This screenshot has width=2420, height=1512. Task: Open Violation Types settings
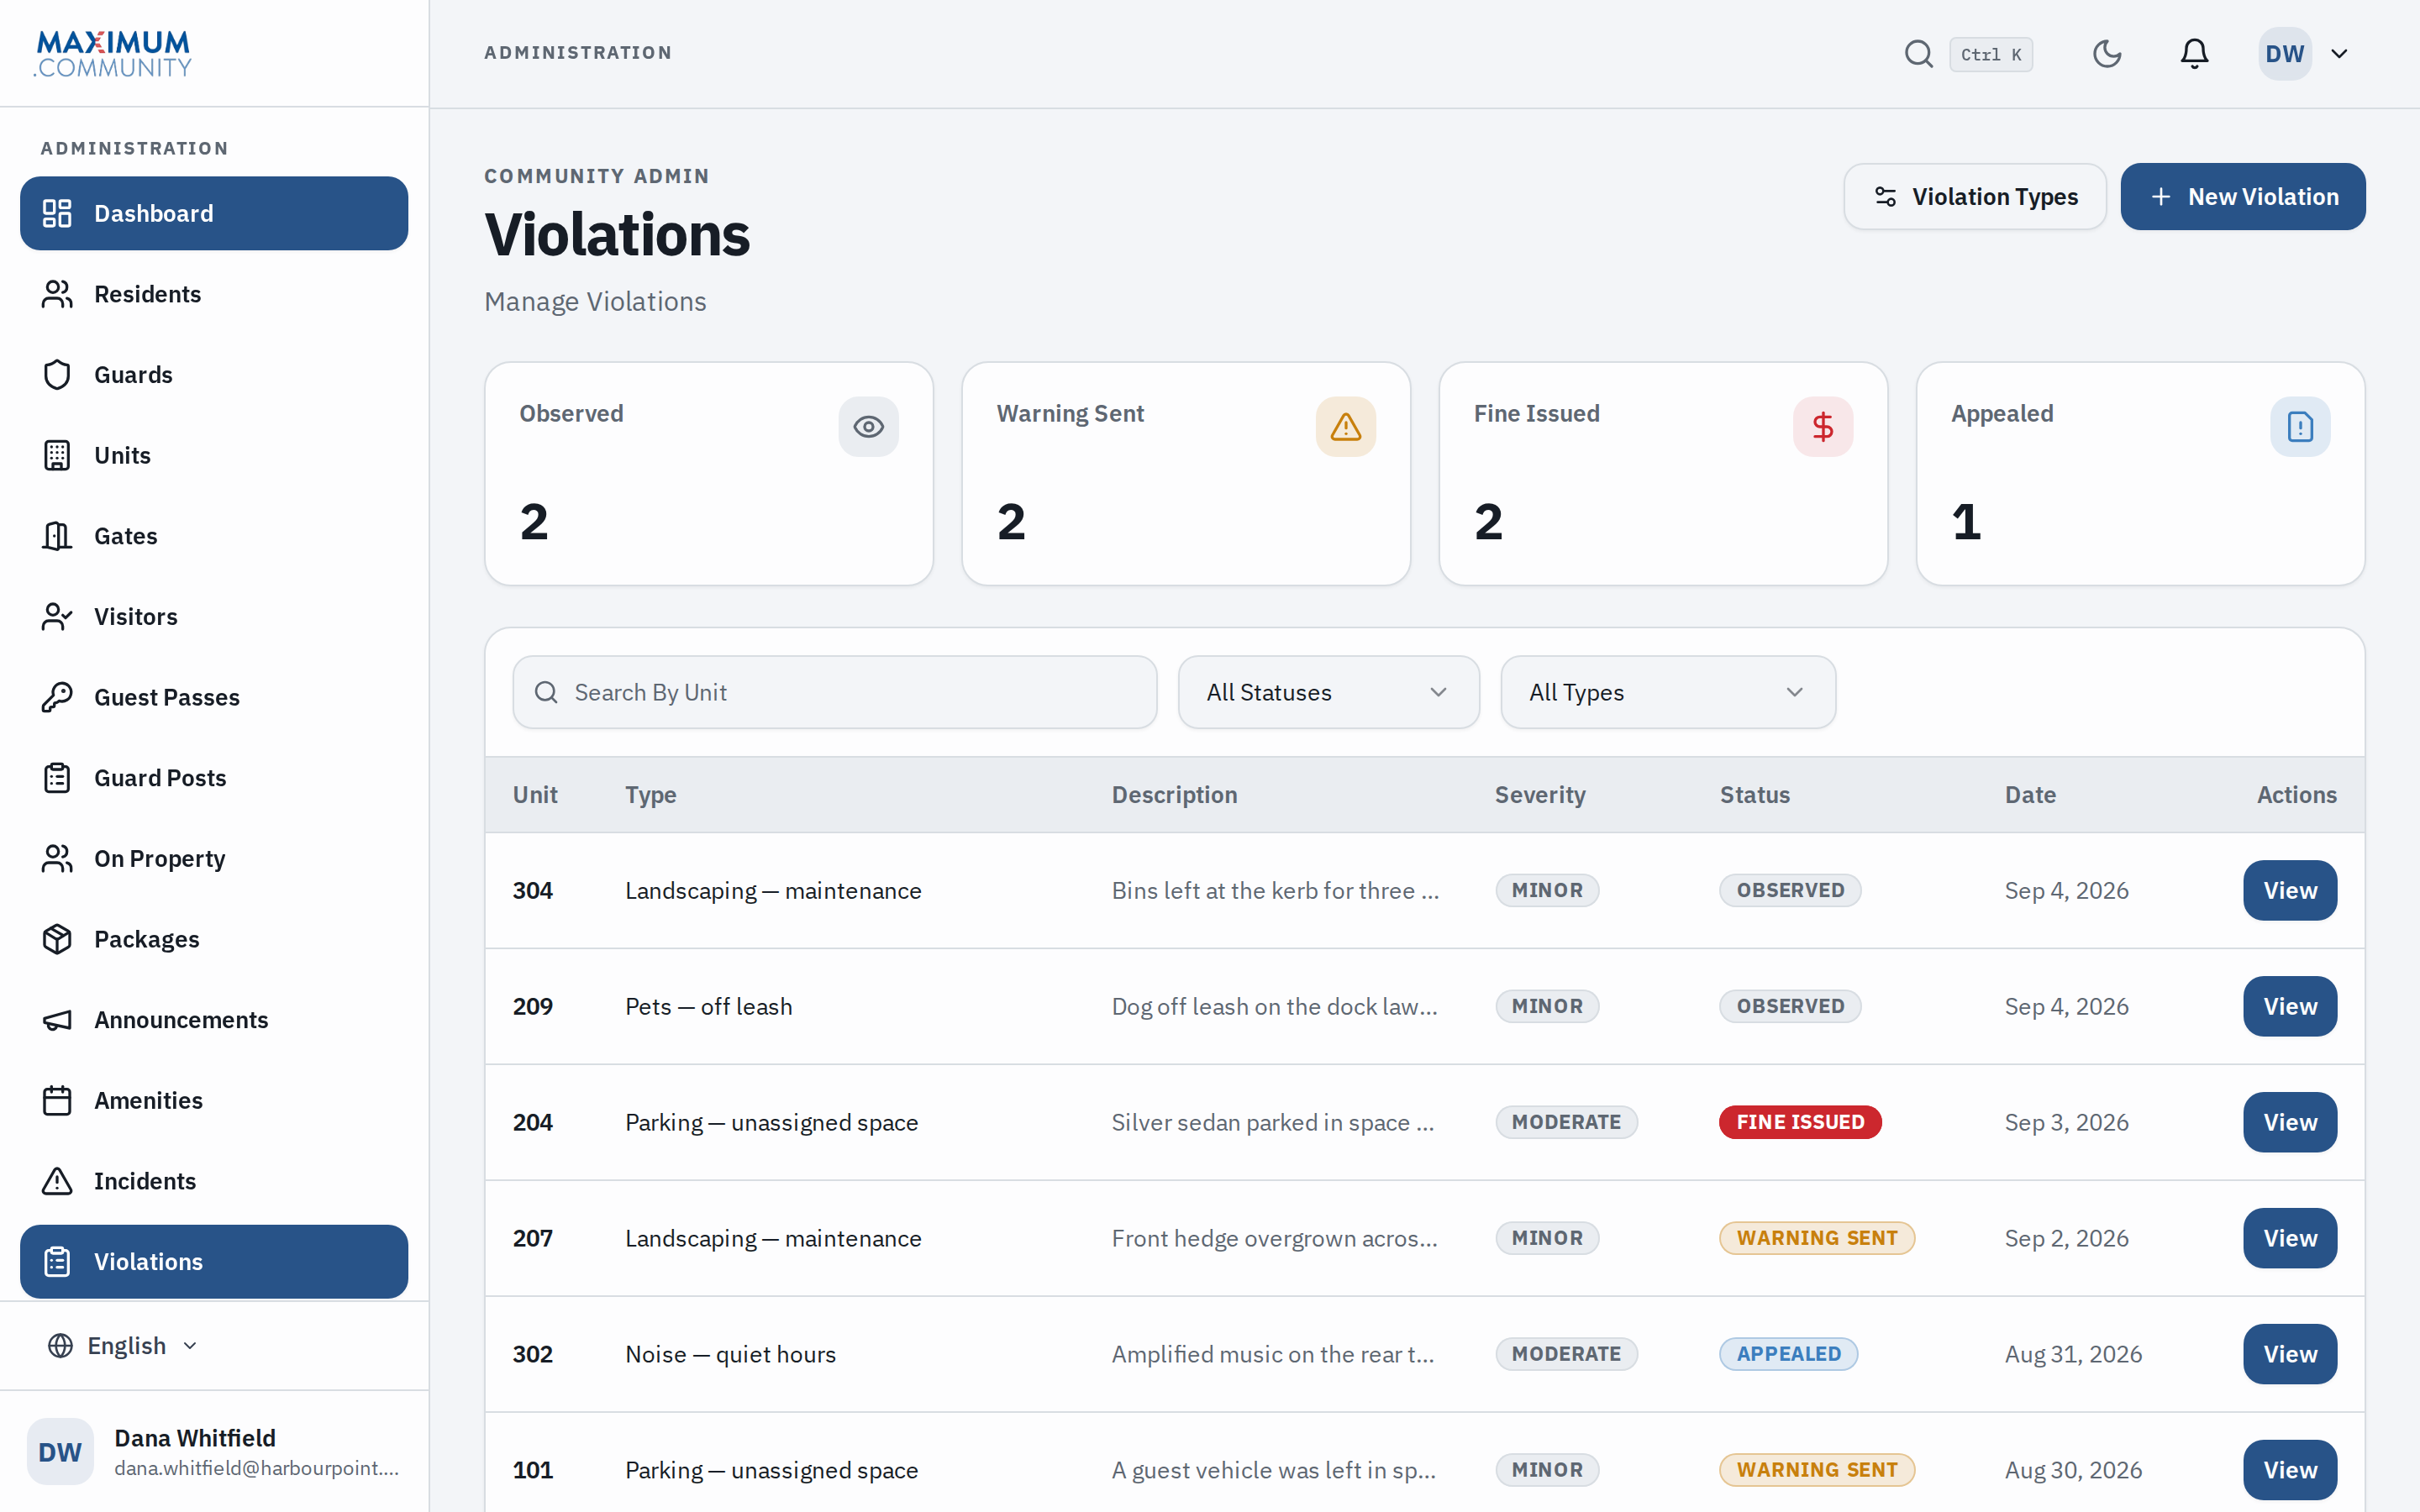pos(1975,197)
